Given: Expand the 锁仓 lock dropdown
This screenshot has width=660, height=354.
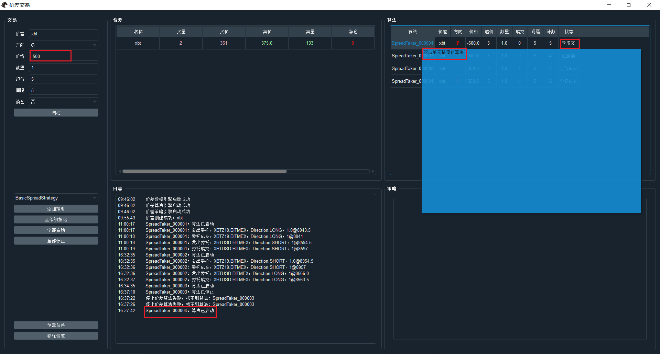Looking at the screenshot, I should click(x=63, y=102).
